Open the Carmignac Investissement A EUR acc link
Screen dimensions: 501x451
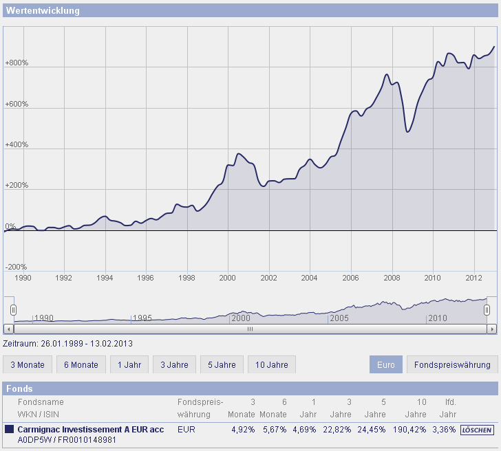pyautogui.click(x=91, y=430)
